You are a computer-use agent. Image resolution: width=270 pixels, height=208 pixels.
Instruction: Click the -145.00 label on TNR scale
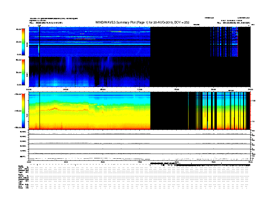pyautogui.click(x=18, y=111)
